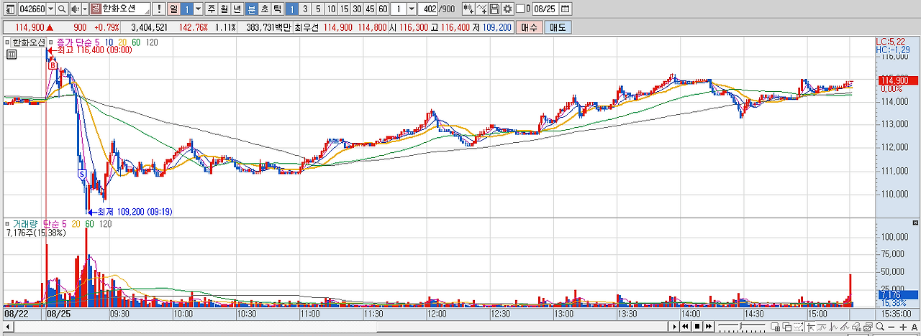921x336 pixels.
Task: Click the red 경 market badge icon
Action: coord(96,9)
